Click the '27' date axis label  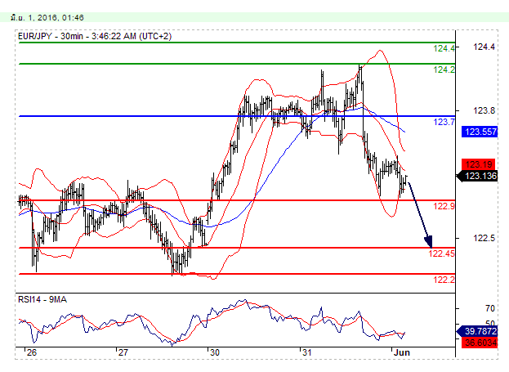coord(123,352)
